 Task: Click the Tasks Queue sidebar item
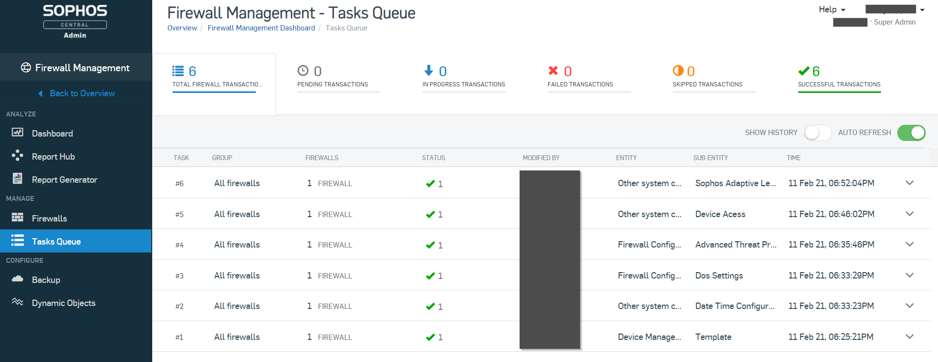76,241
